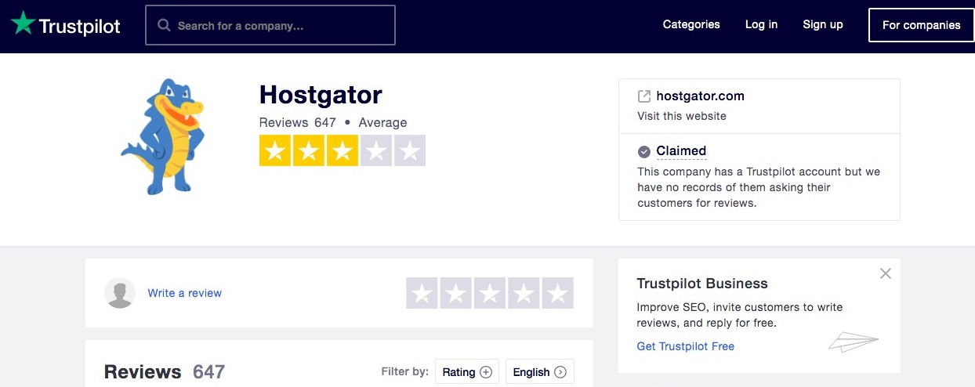This screenshot has width=975, height=387.
Task: Open the English language filter dropdown
Action: tap(540, 372)
